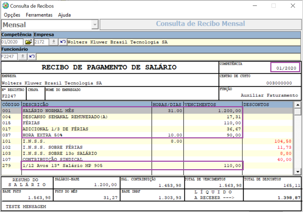Image resolution: width=303 pixels, height=212 pixels.
Task: Click the Salário-Base value in the summary
Action: coord(105,185)
